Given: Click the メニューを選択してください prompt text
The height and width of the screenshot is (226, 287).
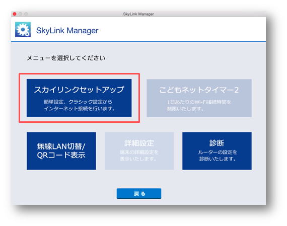Looking at the screenshot, I should [66, 58].
